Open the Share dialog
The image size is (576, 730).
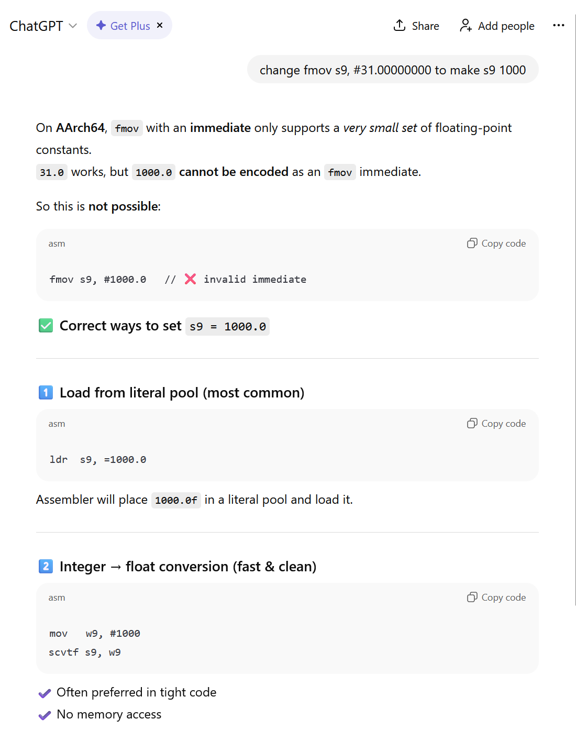point(416,26)
